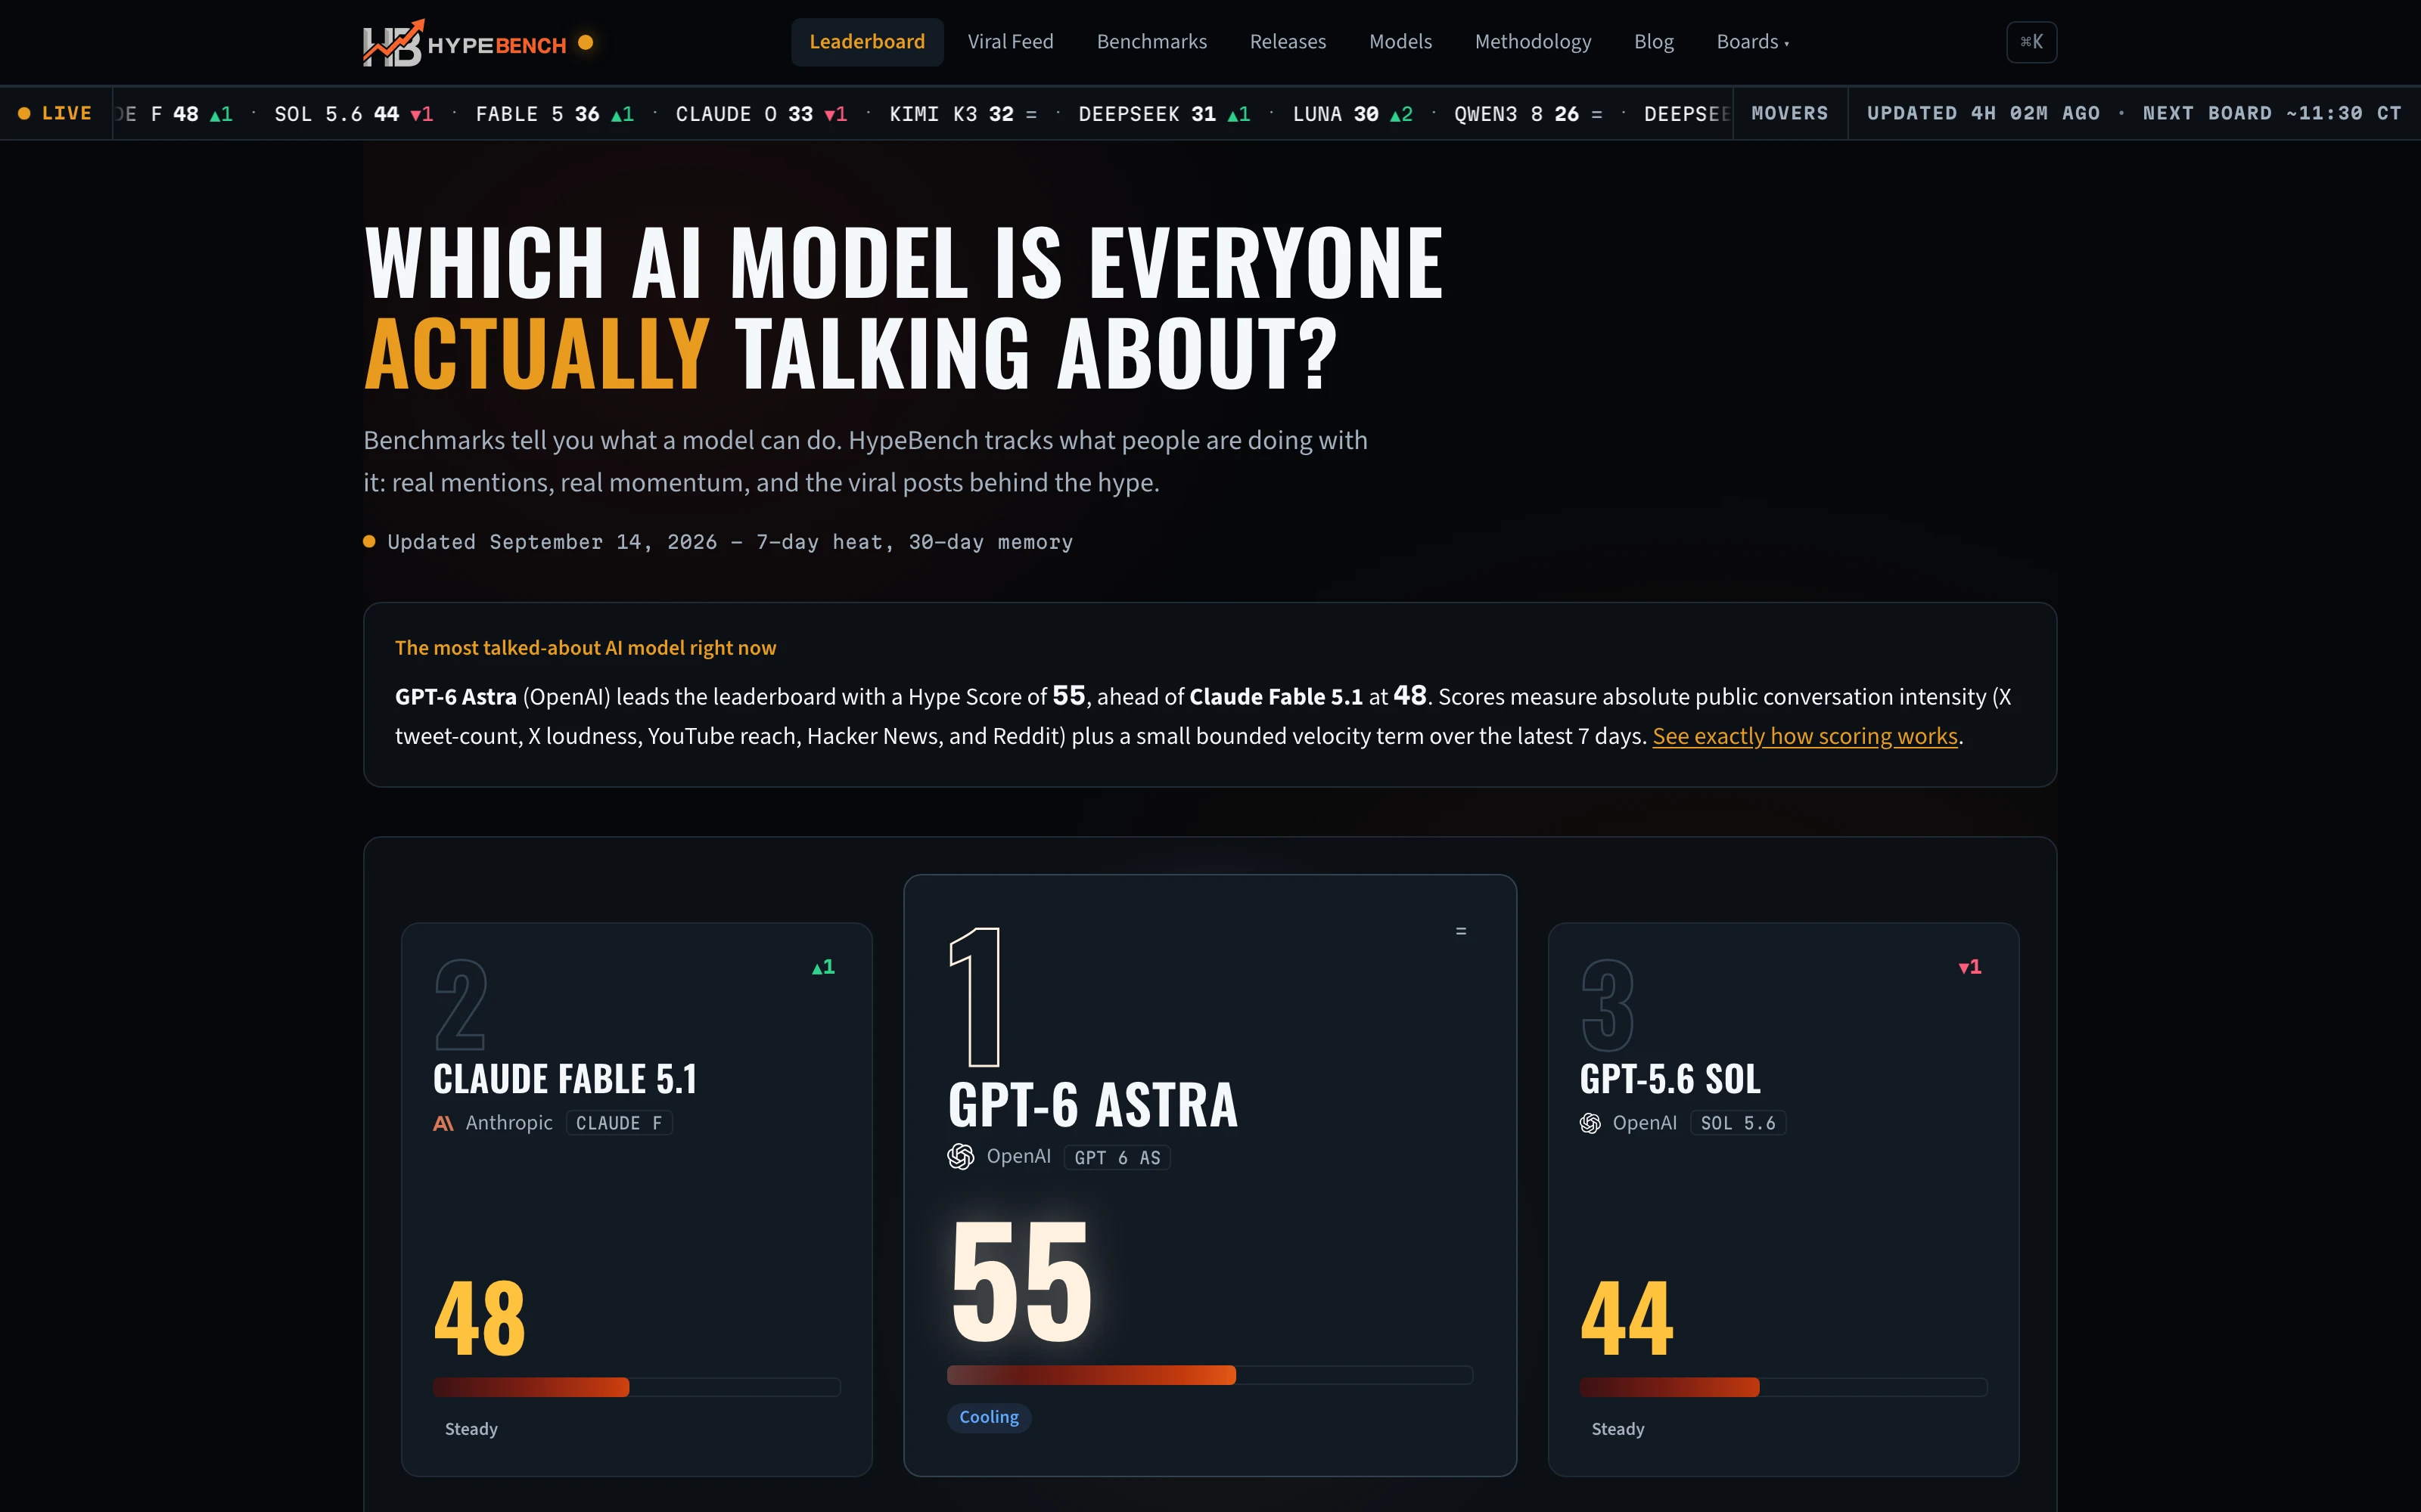Open the Leaderboard tab
2421x1512 pixels.
click(866, 42)
